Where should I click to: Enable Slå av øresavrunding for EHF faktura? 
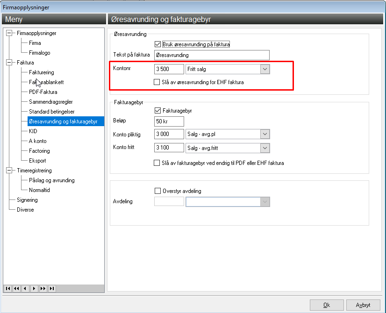(x=157, y=82)
